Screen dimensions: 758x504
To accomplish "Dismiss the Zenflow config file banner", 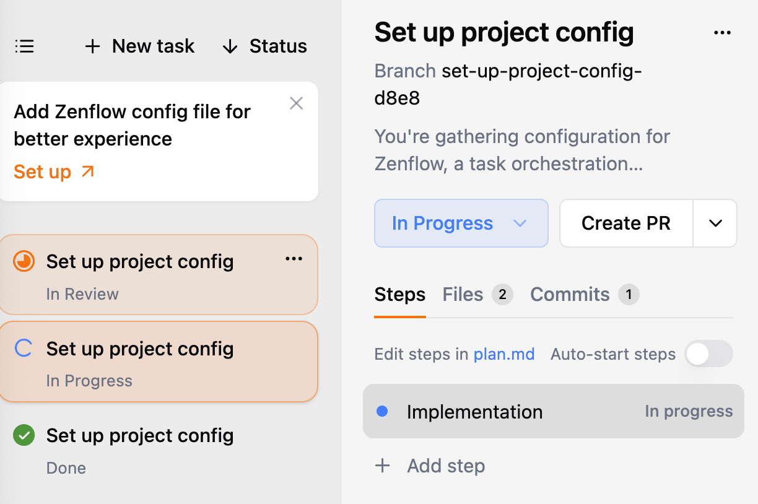I will [296, 103].
